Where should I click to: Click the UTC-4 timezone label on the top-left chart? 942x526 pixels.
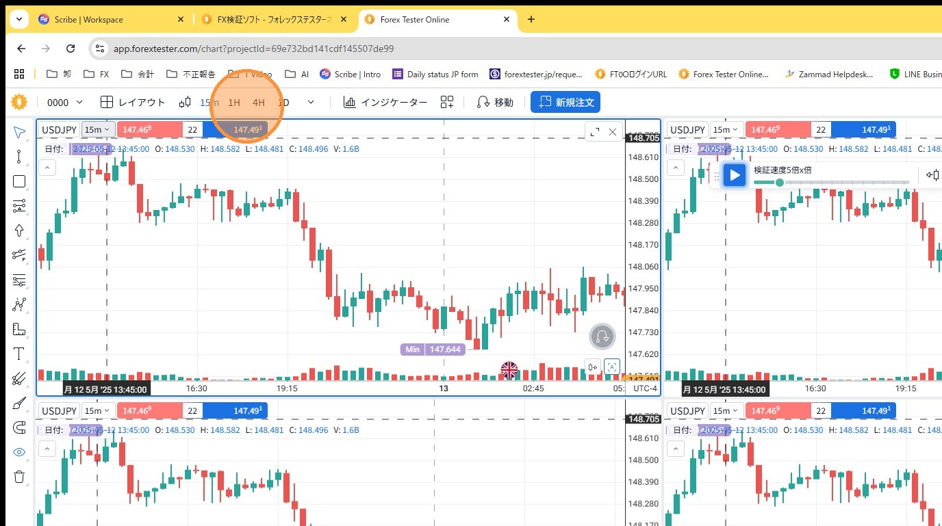pos(644,389)
